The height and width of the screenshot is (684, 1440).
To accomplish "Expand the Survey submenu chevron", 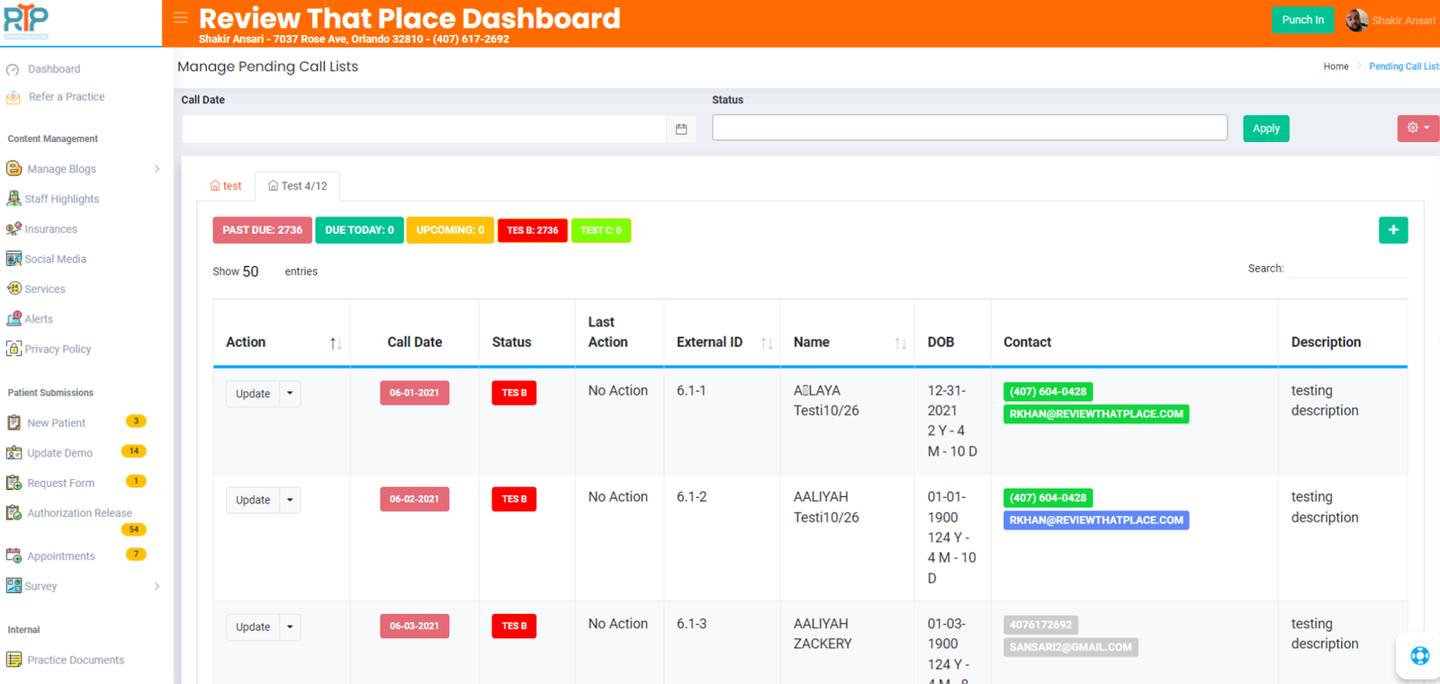I will [157, 586].
